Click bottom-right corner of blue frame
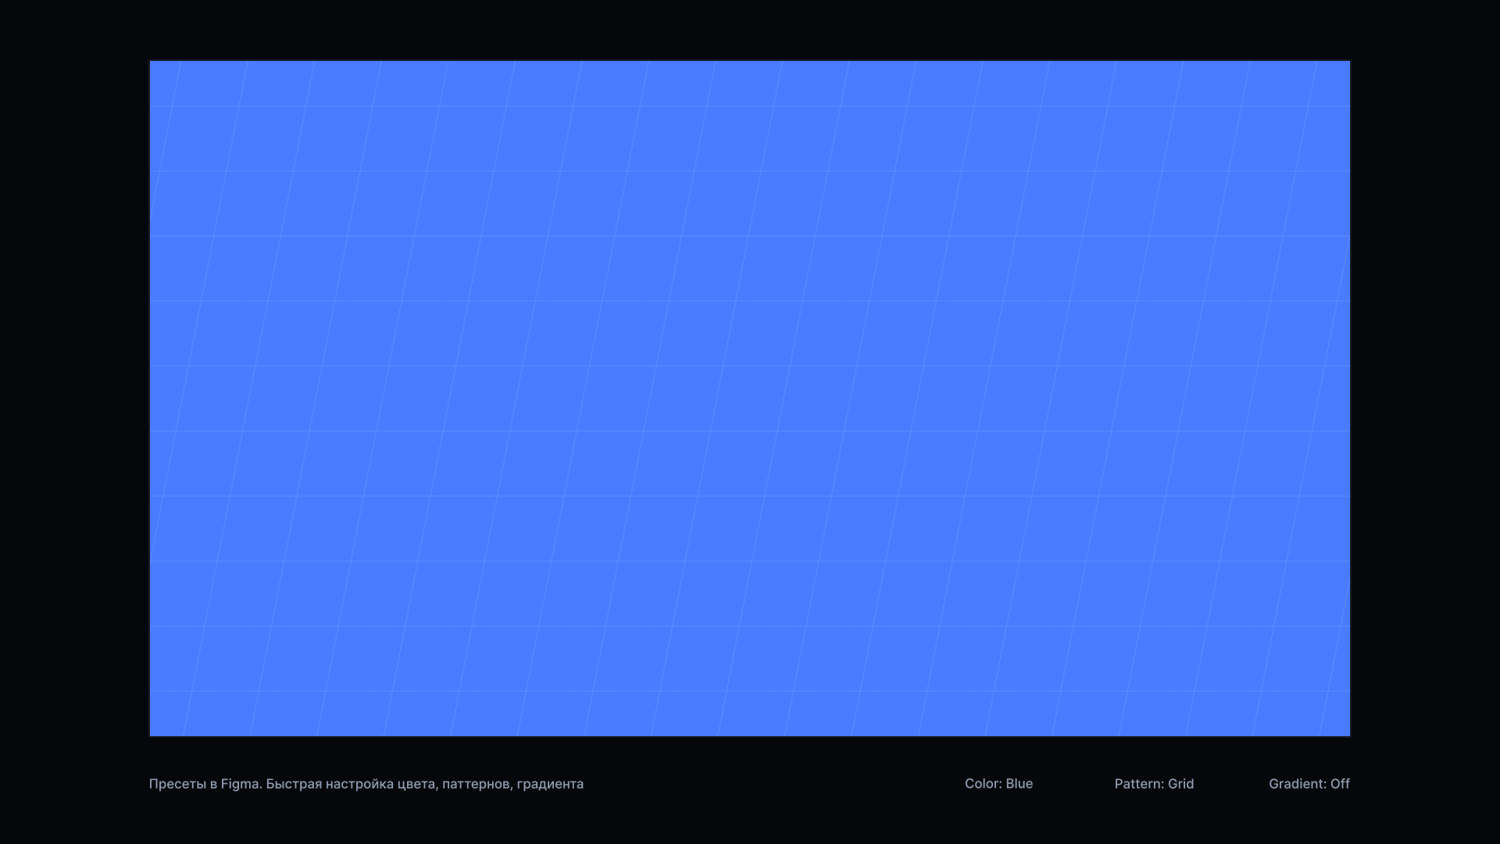 point(1348,734)
